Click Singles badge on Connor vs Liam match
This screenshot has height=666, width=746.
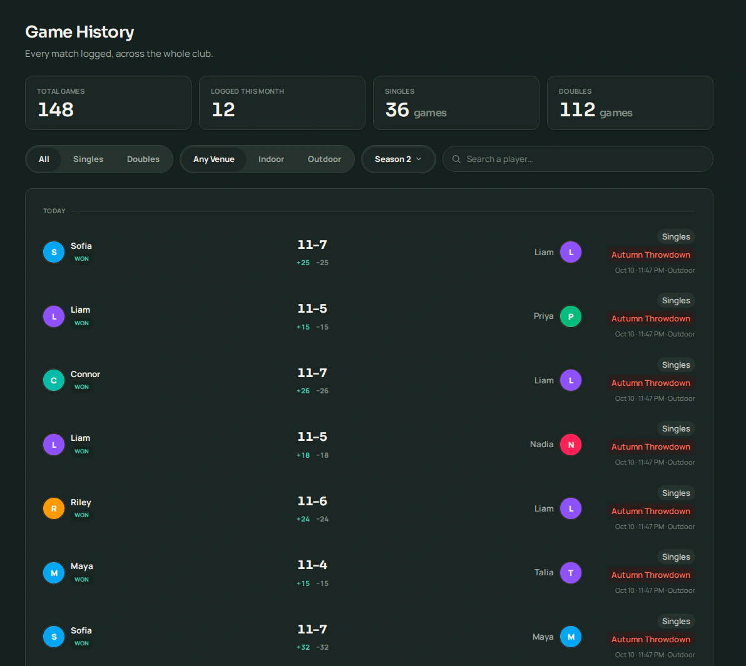(675, 365)
